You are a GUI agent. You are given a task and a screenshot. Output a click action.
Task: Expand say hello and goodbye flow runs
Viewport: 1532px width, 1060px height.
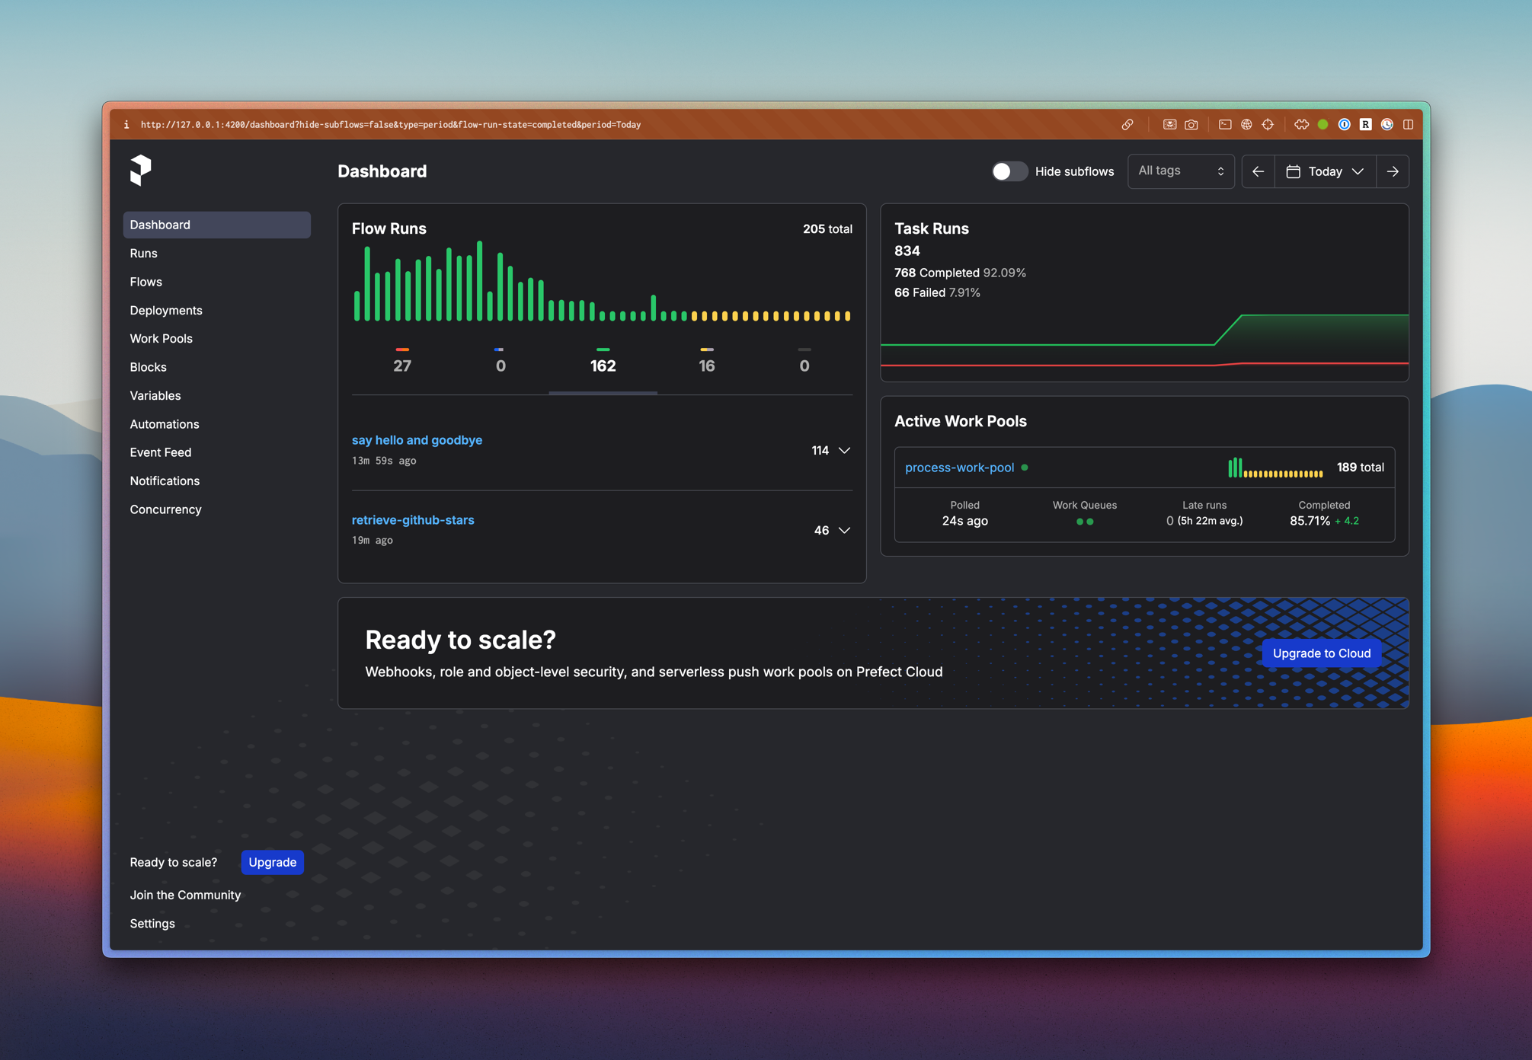pos(844,451)
